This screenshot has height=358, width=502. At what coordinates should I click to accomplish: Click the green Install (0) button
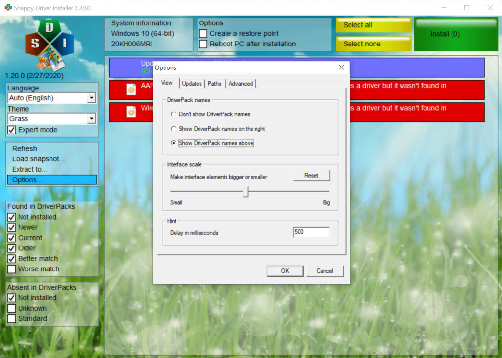pyautogui.click(x=456, y=35)
